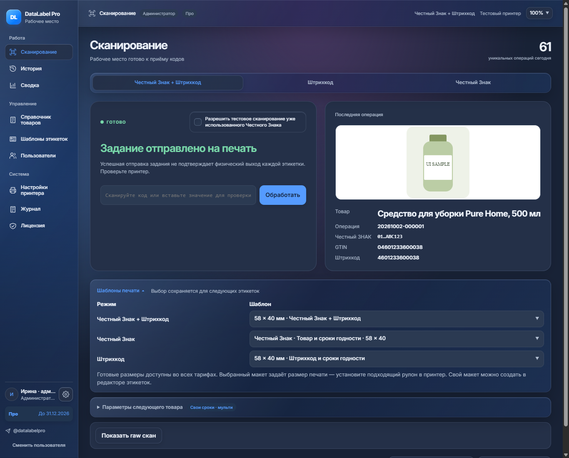Focus the scan code input field
This screenshot has width=569, height=458.
pos(178,195)
